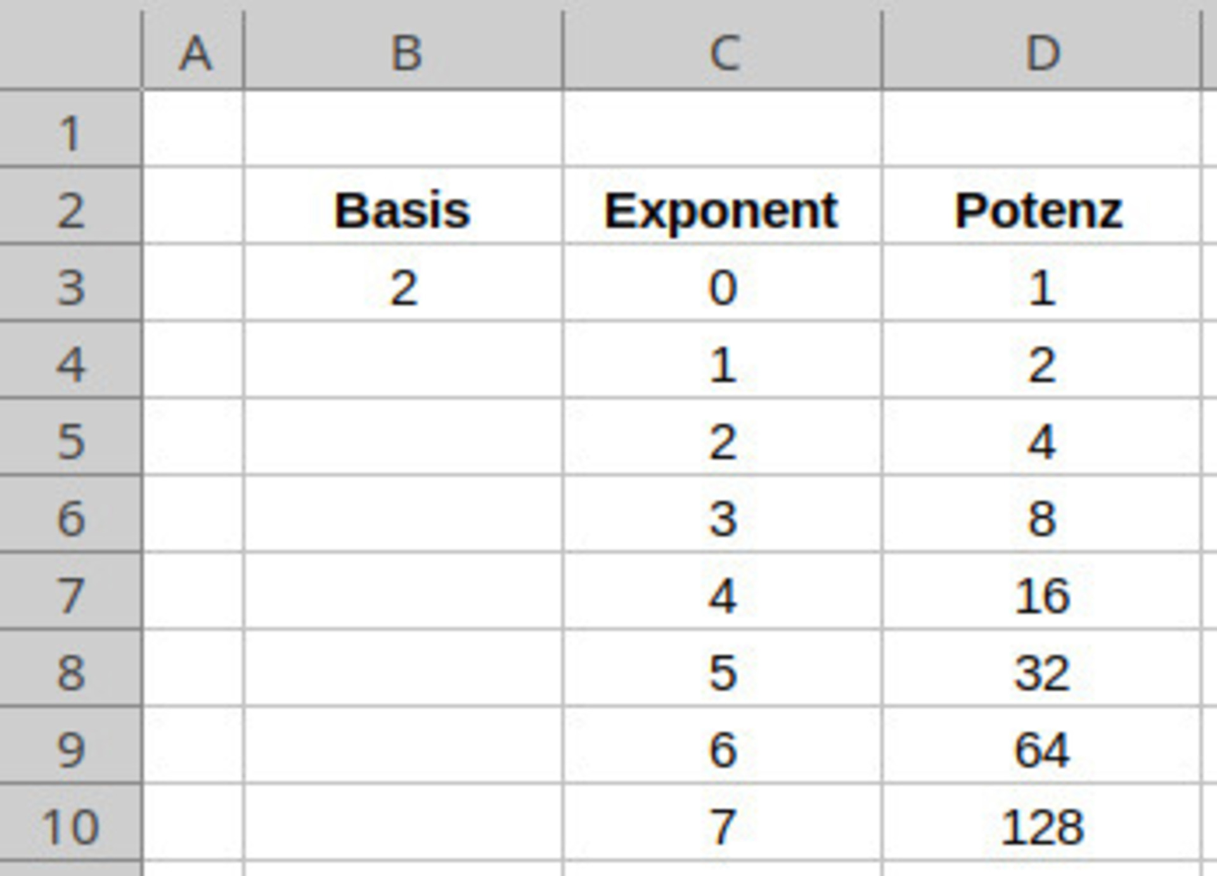Click the cell showing 32
Screen dimensions: 1217x876
click(1041, 671)
